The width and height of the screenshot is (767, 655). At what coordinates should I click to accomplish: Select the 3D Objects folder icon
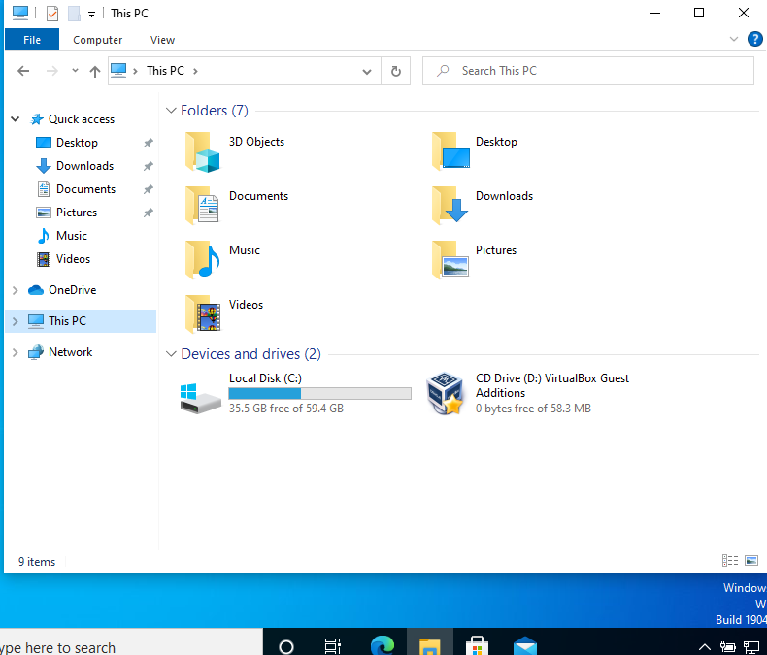pos(203,151)
